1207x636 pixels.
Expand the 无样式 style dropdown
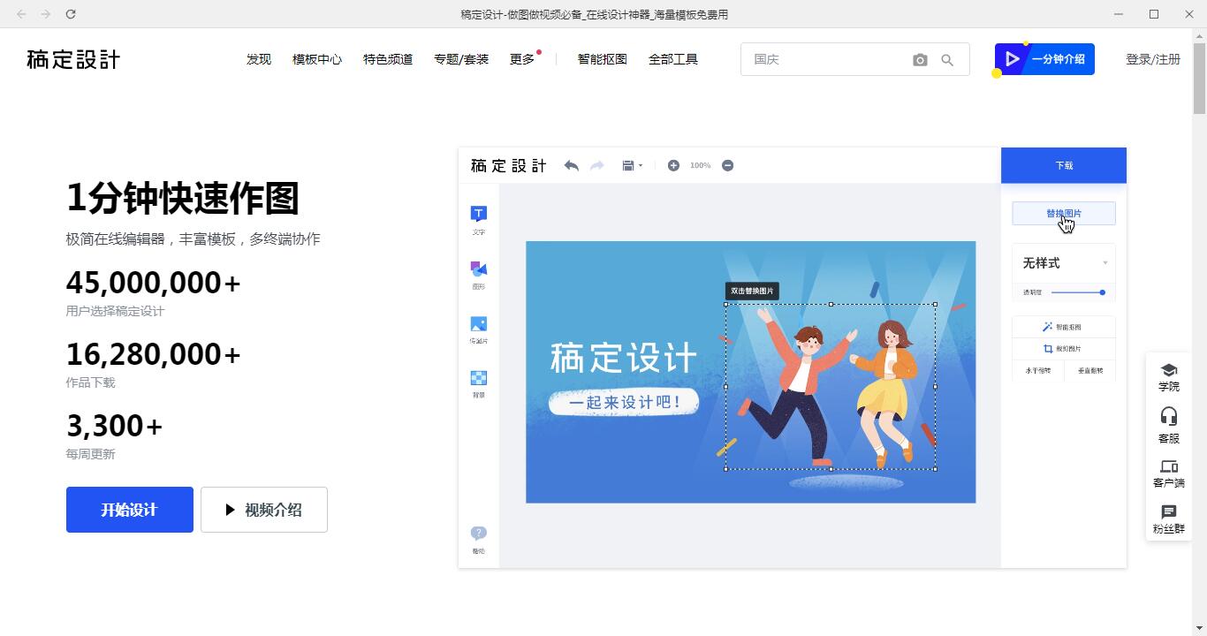[1063, 263]
